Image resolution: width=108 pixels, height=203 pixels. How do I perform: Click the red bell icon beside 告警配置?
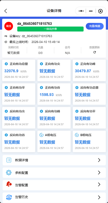(9, 184)
